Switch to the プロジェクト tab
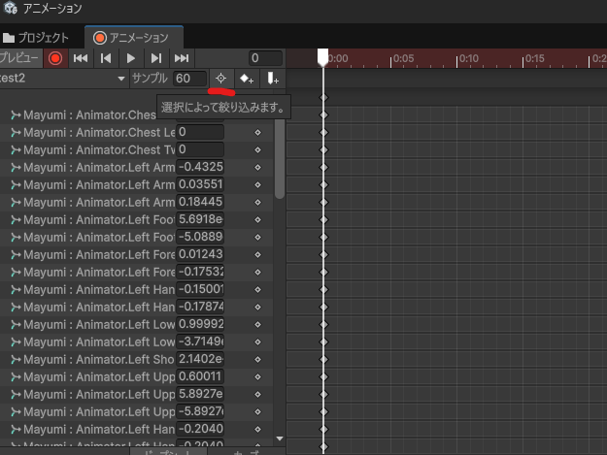The image size is (607, 455). (39, 38)
